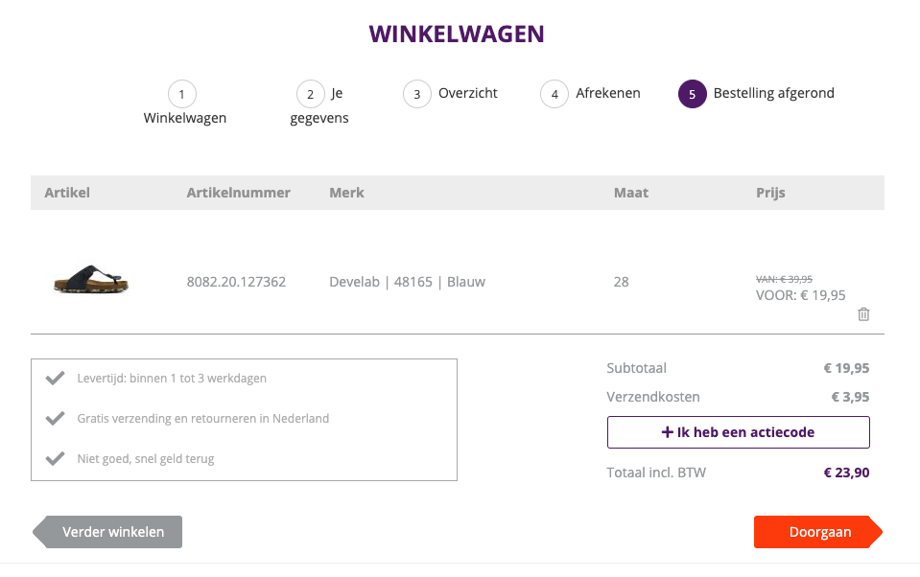Select the Develab | 48165 | Blauw product link
Viewport: 920px width, 577px height.
point(406,282)
